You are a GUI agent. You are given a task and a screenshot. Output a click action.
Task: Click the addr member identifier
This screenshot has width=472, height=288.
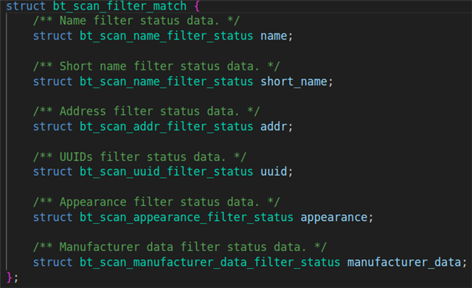pos(274,126)
